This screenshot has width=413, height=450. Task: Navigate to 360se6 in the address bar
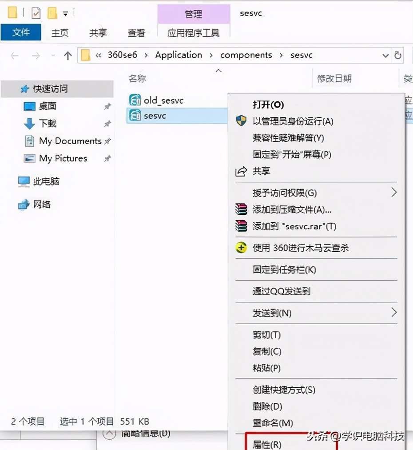[x=123, y=55]
